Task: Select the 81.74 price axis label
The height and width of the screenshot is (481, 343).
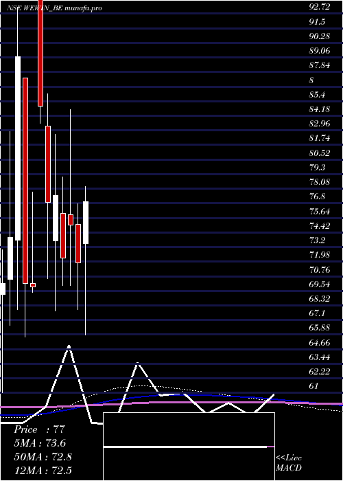Action: 320,138
